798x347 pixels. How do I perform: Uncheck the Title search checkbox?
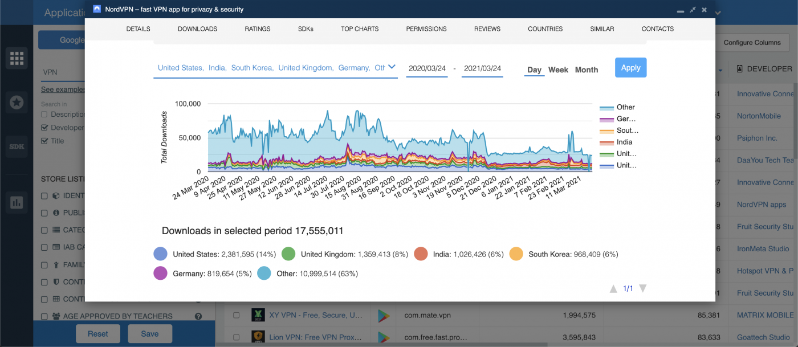click(43, 141)
